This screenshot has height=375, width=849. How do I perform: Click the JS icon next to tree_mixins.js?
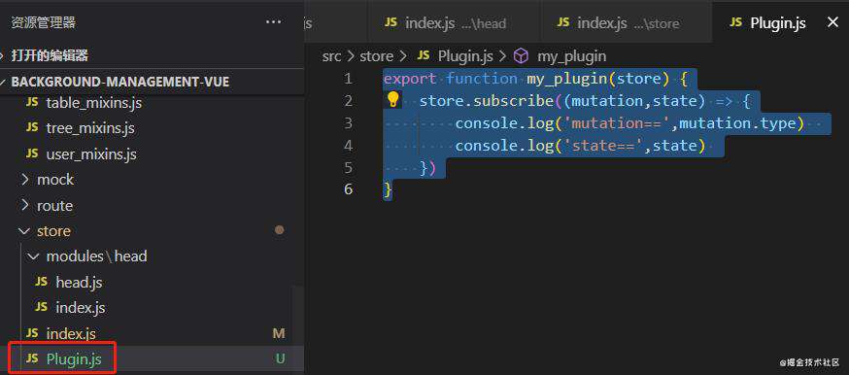(x=32, y=127)
